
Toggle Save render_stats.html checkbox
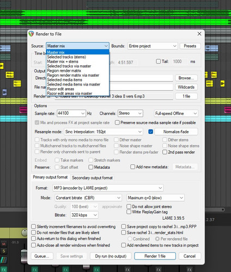click(x=124, y=232)
